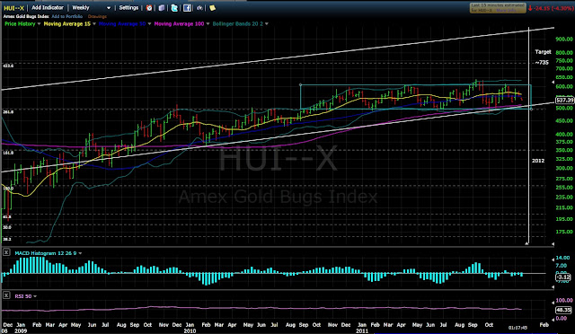
Task: Close the MACD Histogram panel with X
Action: (6, 252)
